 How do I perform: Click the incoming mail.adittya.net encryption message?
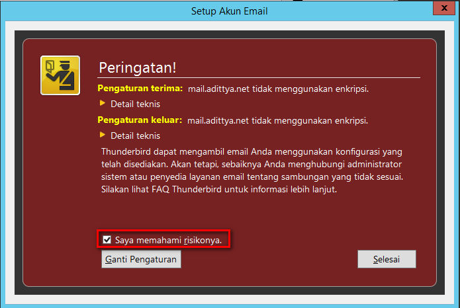tap(278, 89)
